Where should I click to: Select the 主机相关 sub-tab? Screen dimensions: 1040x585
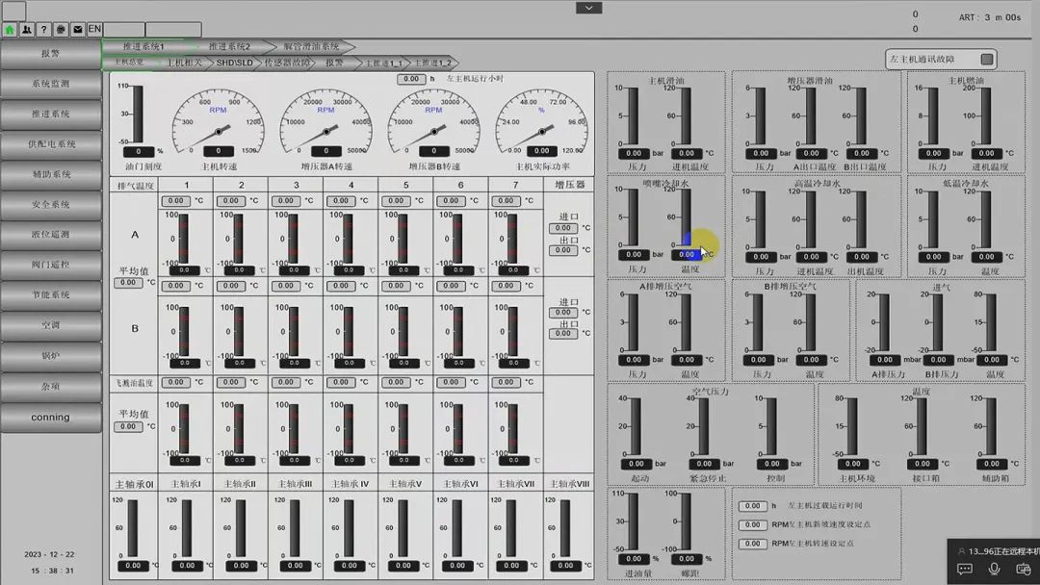coord(184,63)
